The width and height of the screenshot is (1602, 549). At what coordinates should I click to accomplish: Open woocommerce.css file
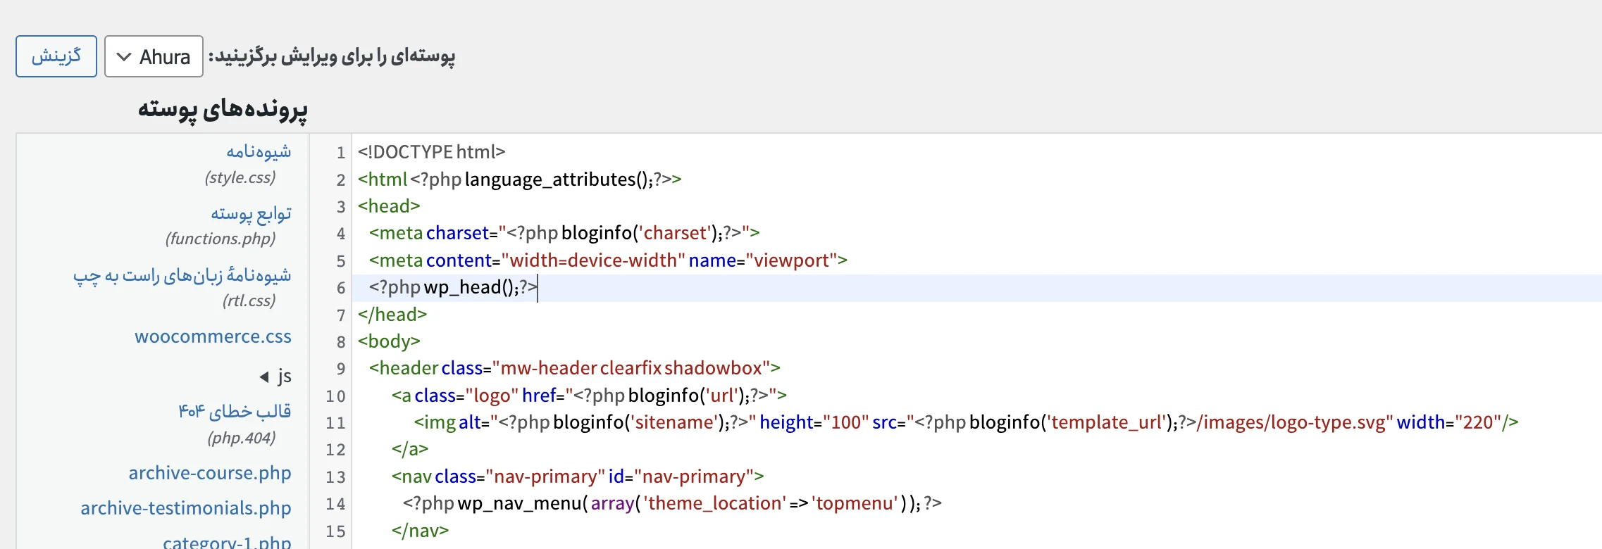coord(213,336)
